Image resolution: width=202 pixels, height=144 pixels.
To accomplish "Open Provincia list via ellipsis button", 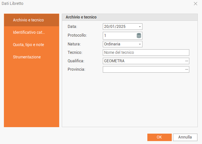I will click(x=187, y=69).
